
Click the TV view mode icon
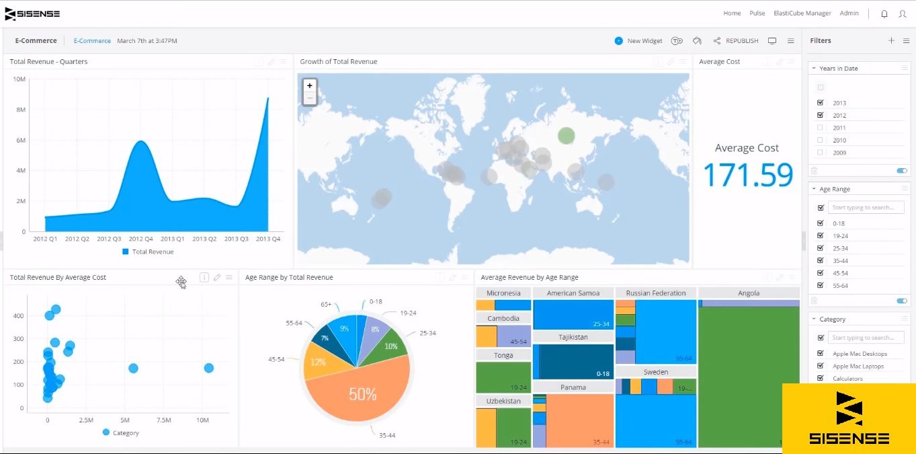tap(772, 40)
